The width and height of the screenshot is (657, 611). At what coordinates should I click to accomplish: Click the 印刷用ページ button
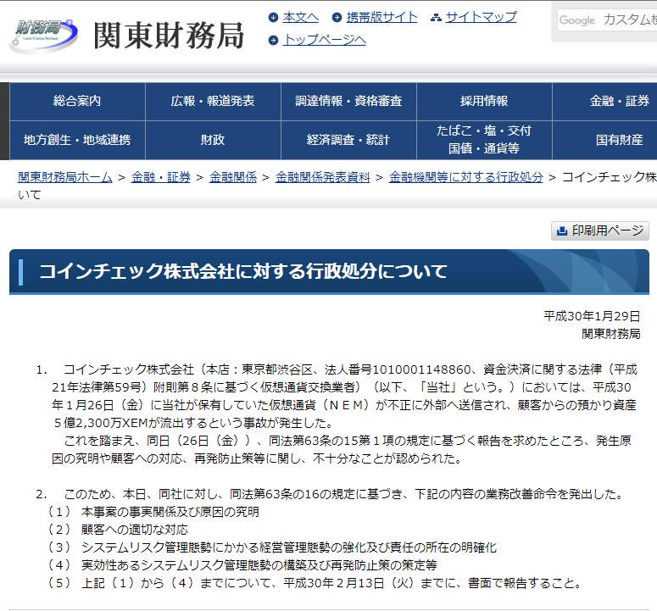(600, 231)
